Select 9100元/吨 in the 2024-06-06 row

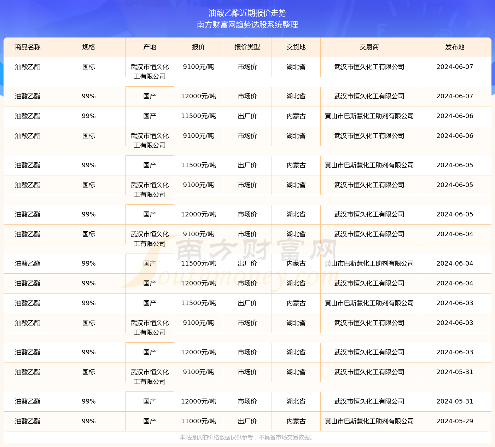(x=198, y=136)
